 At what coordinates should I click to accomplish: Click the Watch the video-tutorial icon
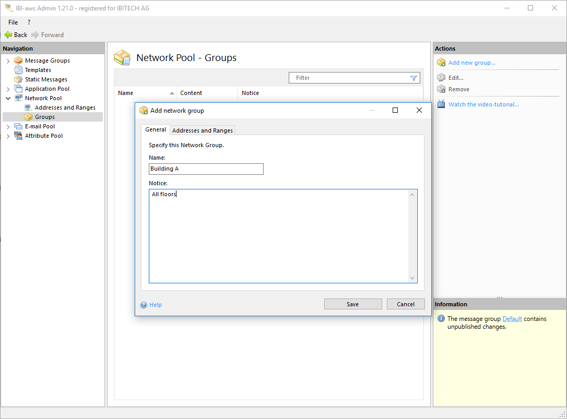click(441, 104)
